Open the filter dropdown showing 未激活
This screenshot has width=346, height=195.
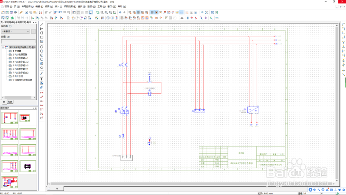(15, 31)
